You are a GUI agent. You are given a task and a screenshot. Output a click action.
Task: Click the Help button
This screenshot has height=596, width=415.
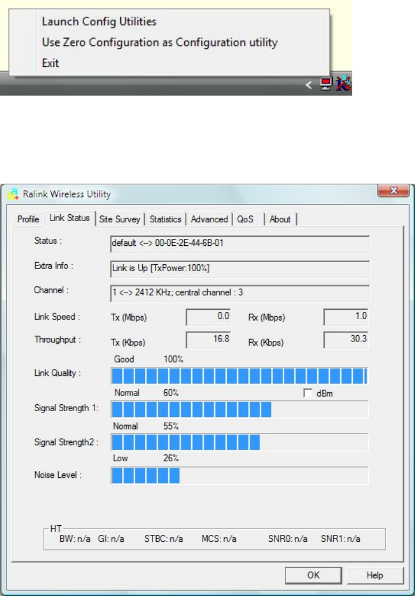pyautogui.click(x=375, y=575)
